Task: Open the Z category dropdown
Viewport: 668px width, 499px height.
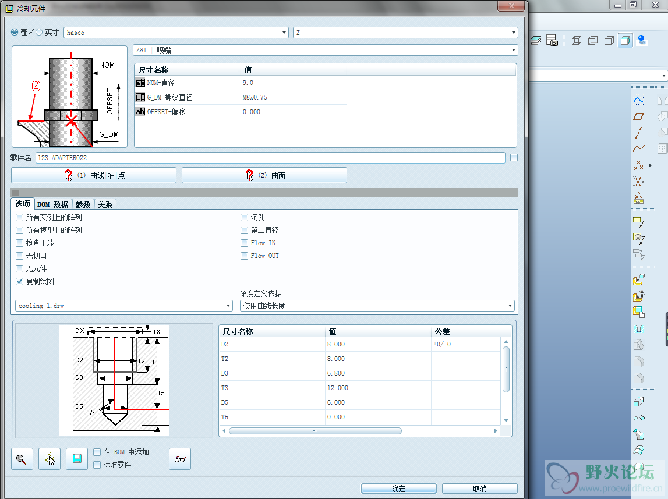Action: pyautogui.click(x=405, y=33)
